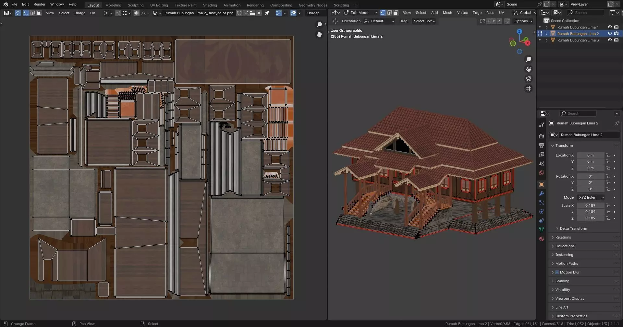Open the Edit Mode dropdown

tap(360, 13)
